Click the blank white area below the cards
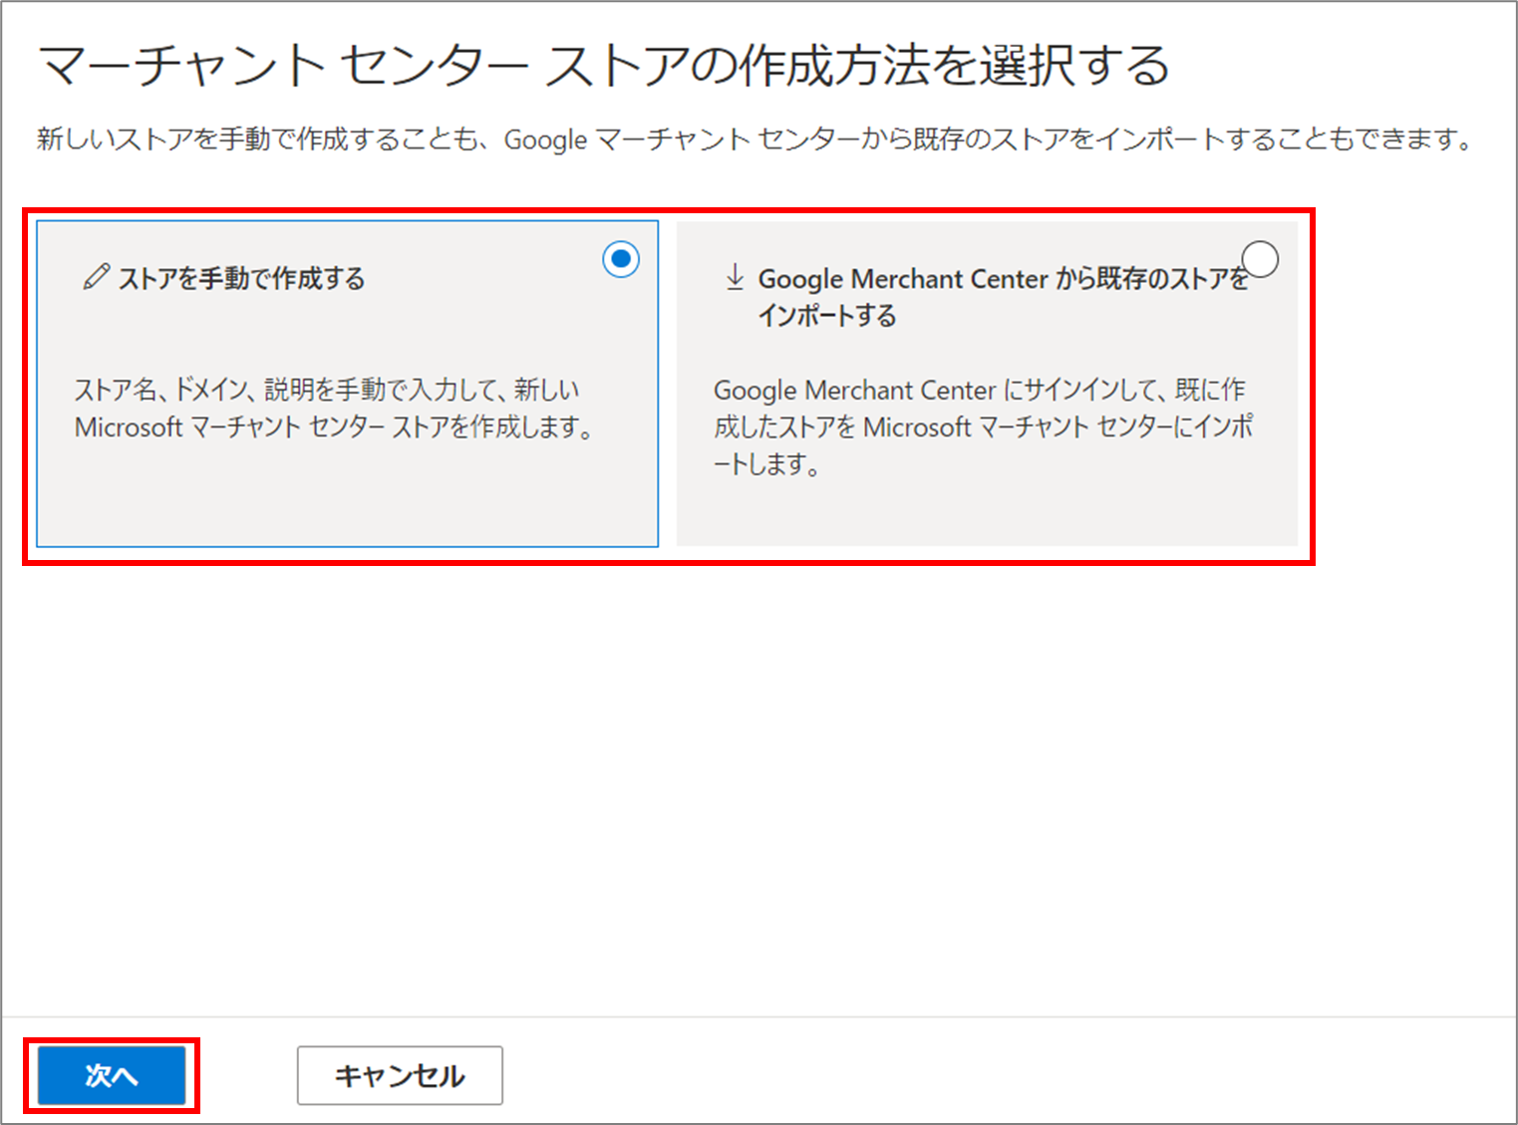The image size is (1518, 1125). (x=758, y=787)
